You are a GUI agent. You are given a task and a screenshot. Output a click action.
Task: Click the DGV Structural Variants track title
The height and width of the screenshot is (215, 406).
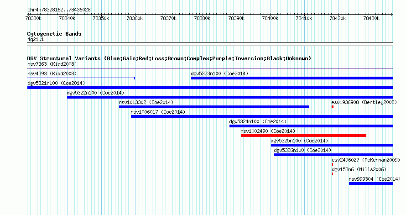[169, 58]
